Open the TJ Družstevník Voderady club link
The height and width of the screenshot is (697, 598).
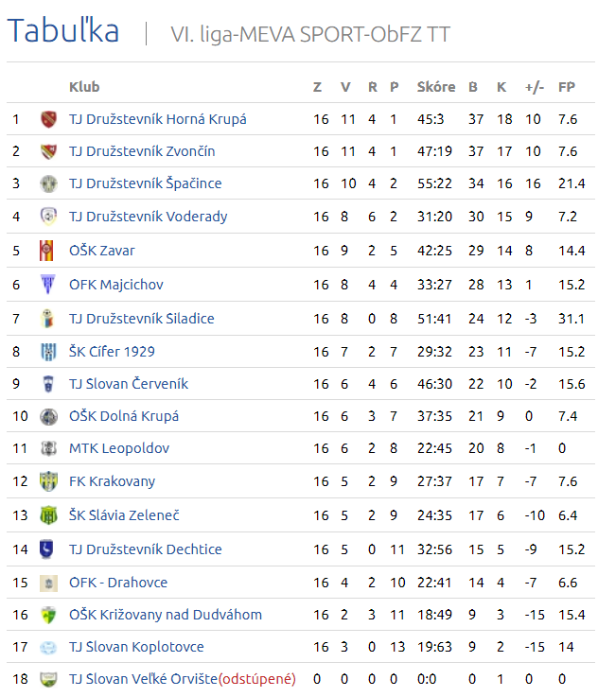(148, 217)
